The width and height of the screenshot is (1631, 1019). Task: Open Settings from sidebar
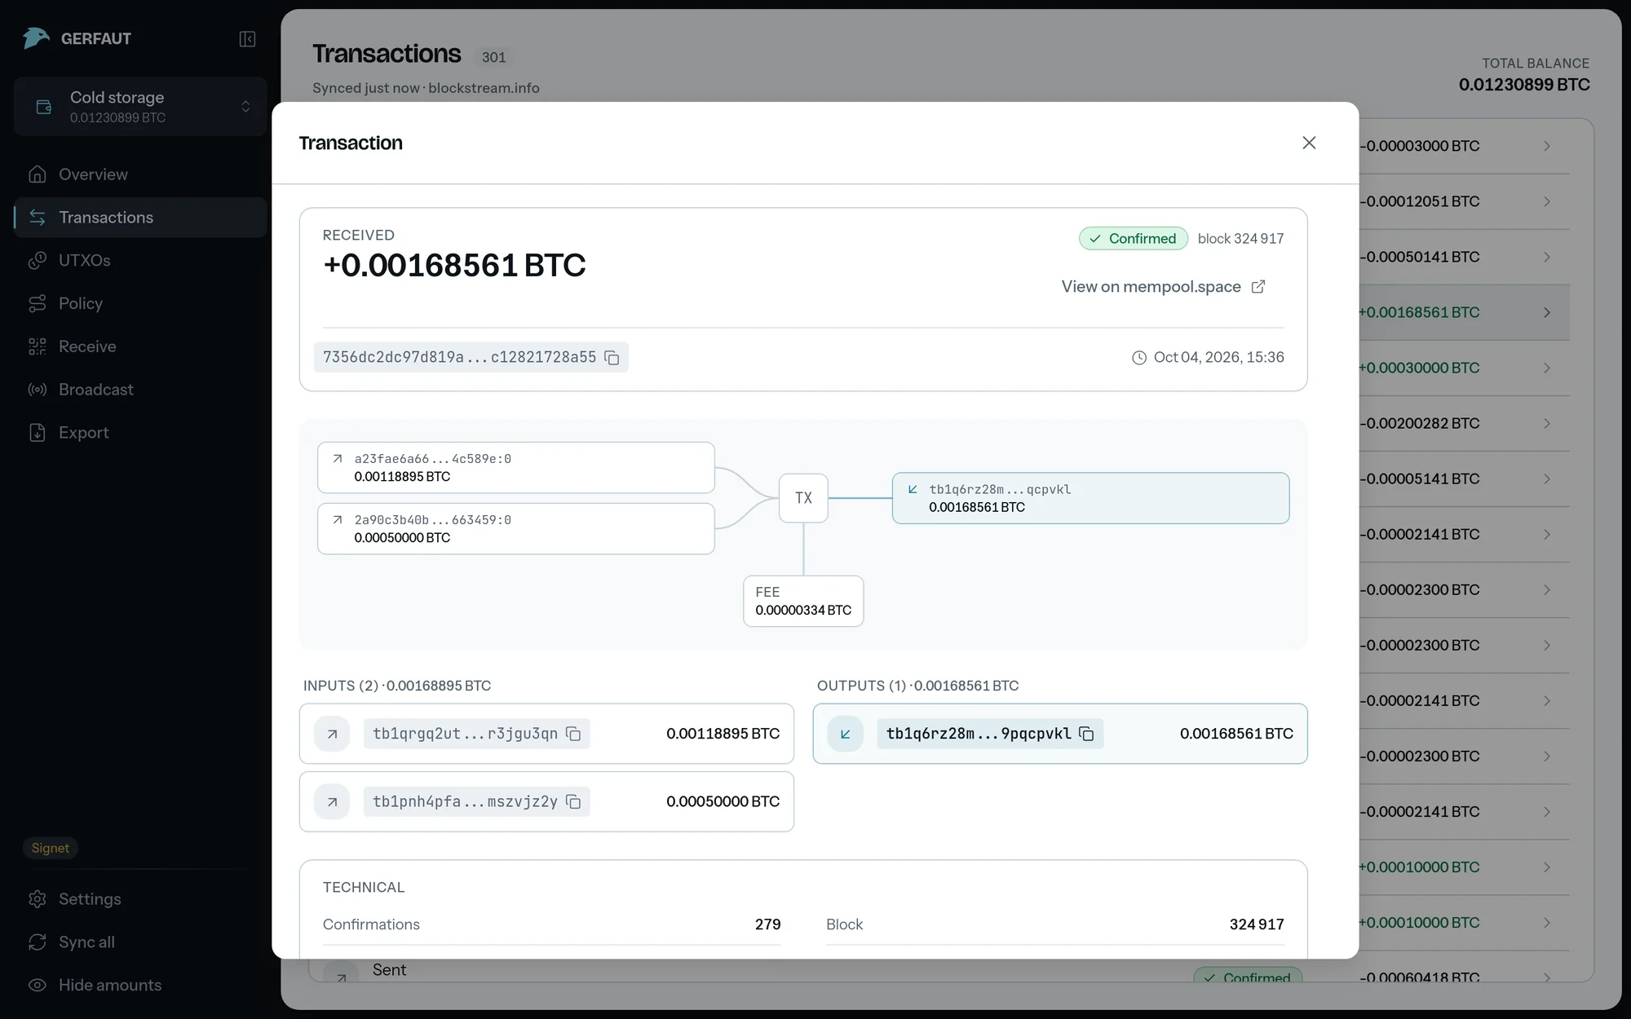pyautogui.click(x=140, y=899)
